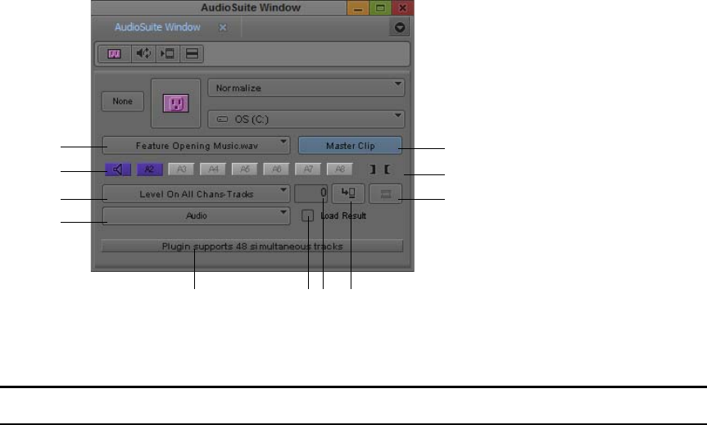Screen dimensions: 707x425
Task: Close the AudioSuite Window with red X
Action: (402, 7)
